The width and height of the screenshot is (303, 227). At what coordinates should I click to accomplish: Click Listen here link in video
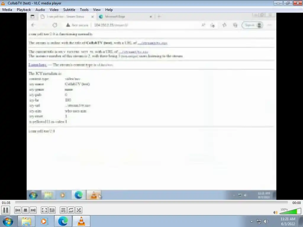click(x=38, y=65)
